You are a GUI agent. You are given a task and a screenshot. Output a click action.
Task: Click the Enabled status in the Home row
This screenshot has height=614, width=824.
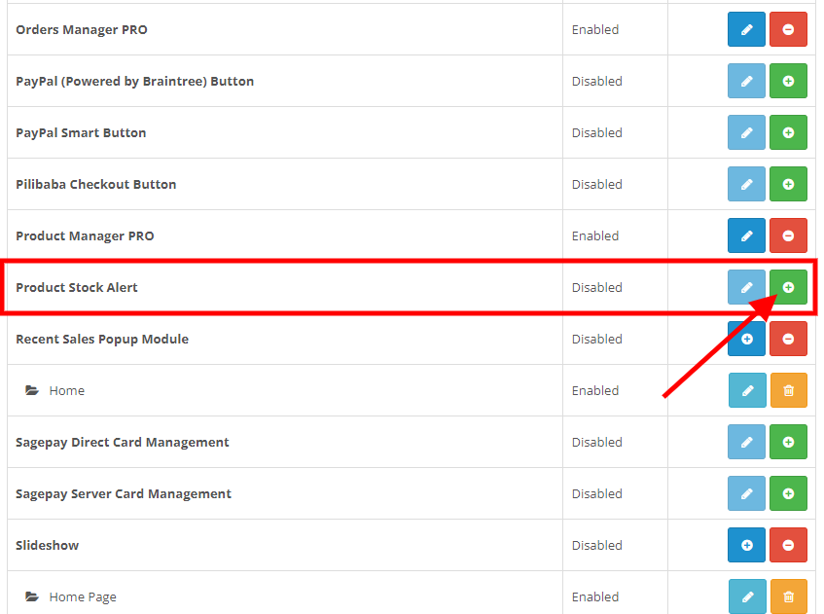click(595, 390)
